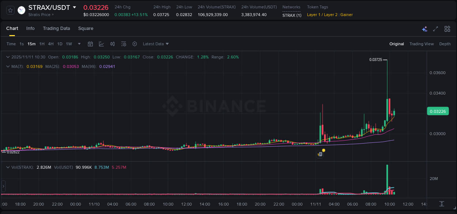Open the chart display settings icon

click(124, 44)
